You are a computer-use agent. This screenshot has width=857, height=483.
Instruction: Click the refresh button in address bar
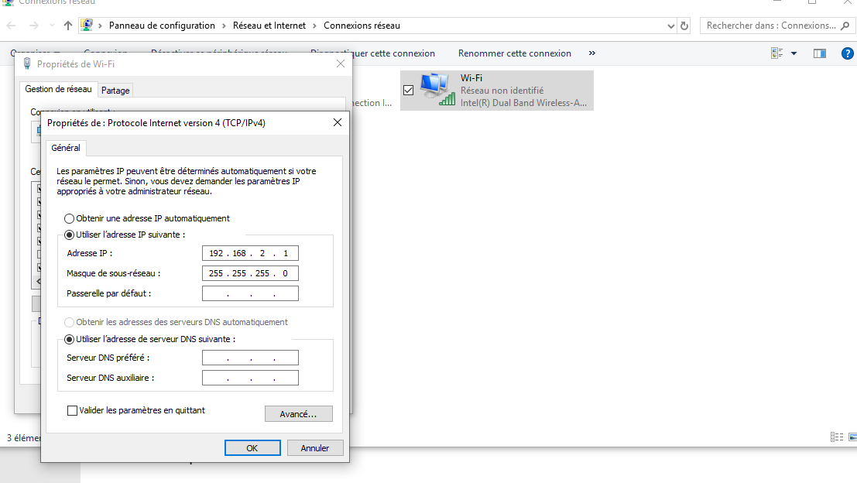tap(684, 26)
